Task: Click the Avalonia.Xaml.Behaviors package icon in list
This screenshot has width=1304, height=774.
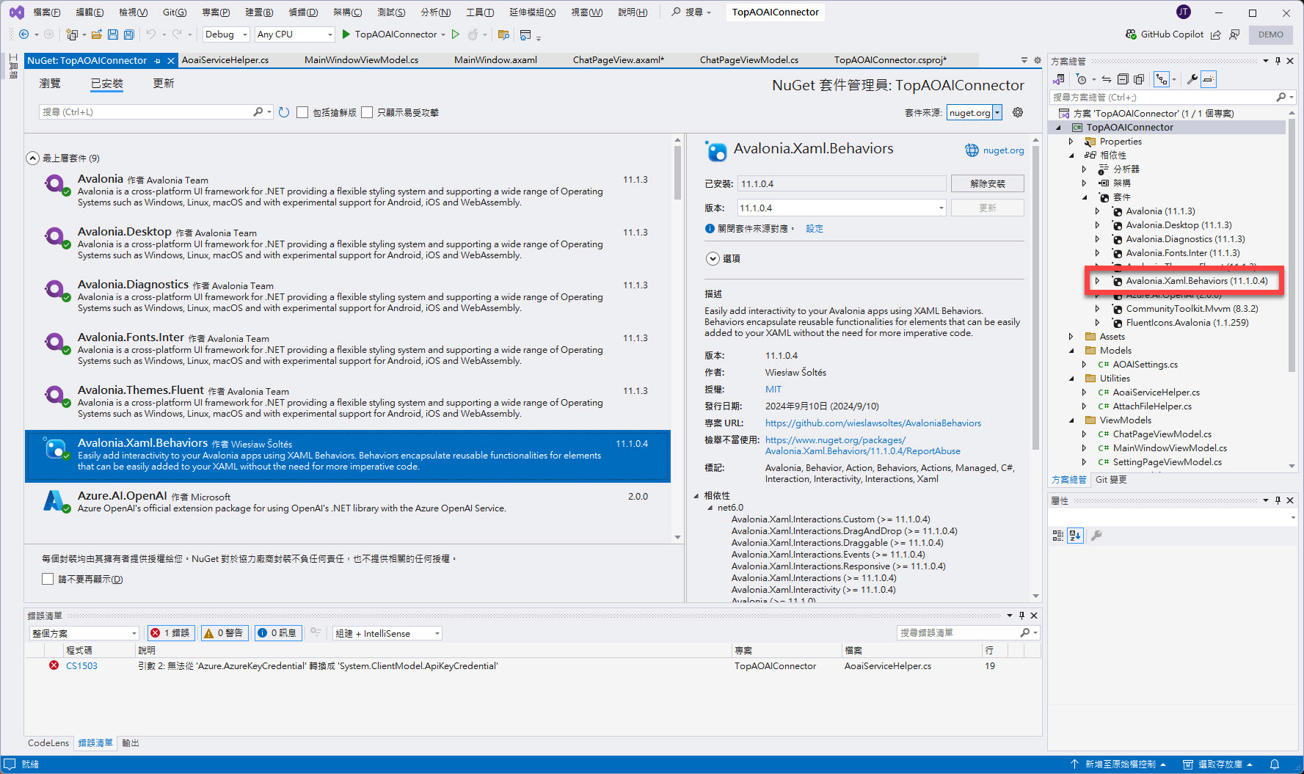Action: (55, 448)
